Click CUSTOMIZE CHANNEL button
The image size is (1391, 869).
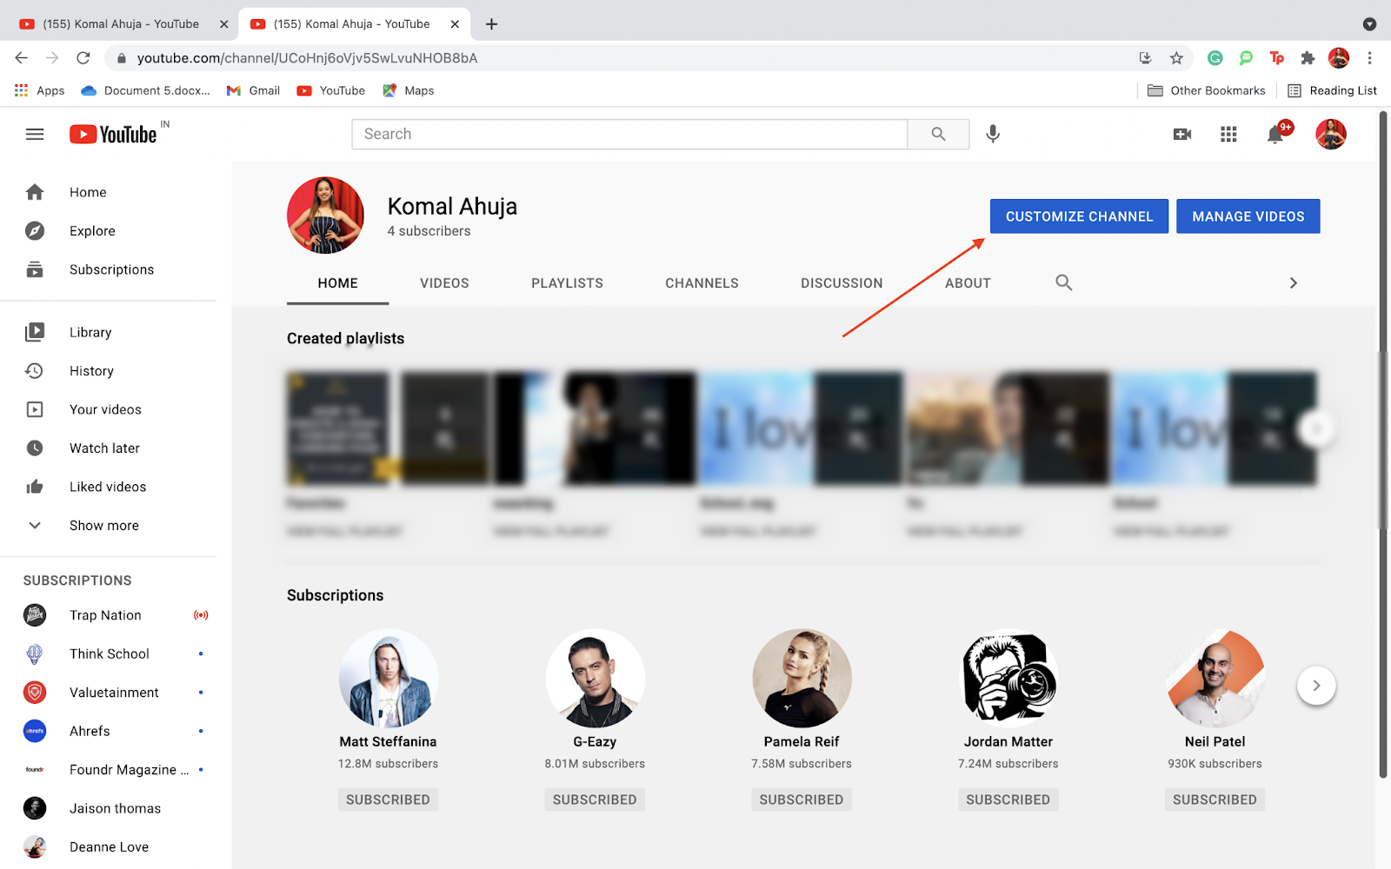pyautogui.click(x=1079, y=216)
